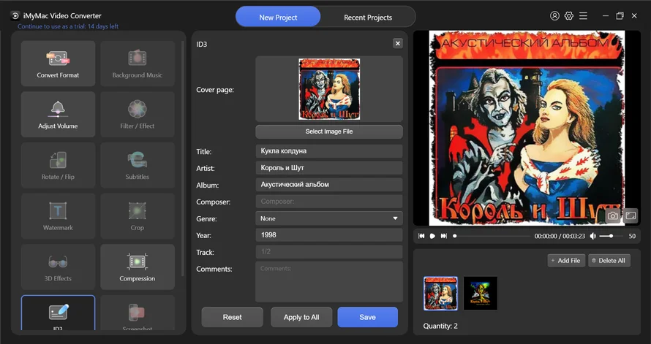
Task: Click the Track input field
Action: click(x=329, y=251)
